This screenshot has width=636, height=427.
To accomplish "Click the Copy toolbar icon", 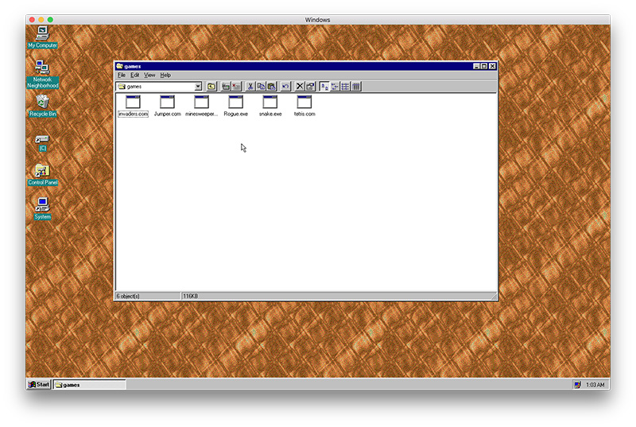I will [262, 87].
